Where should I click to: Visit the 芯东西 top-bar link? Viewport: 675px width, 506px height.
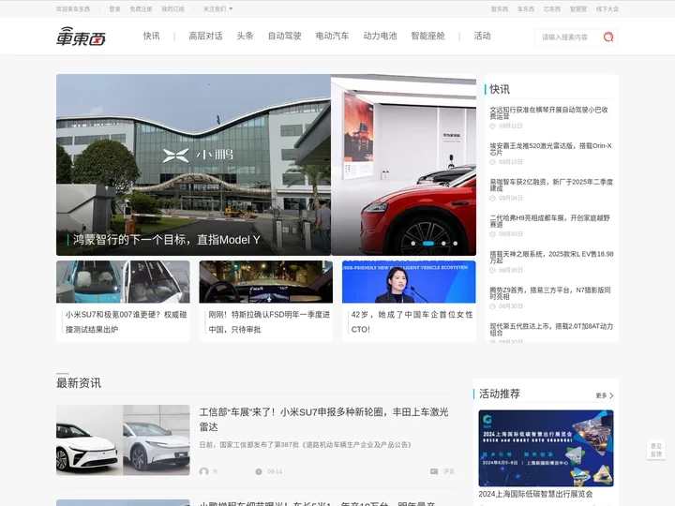point(552,8)
